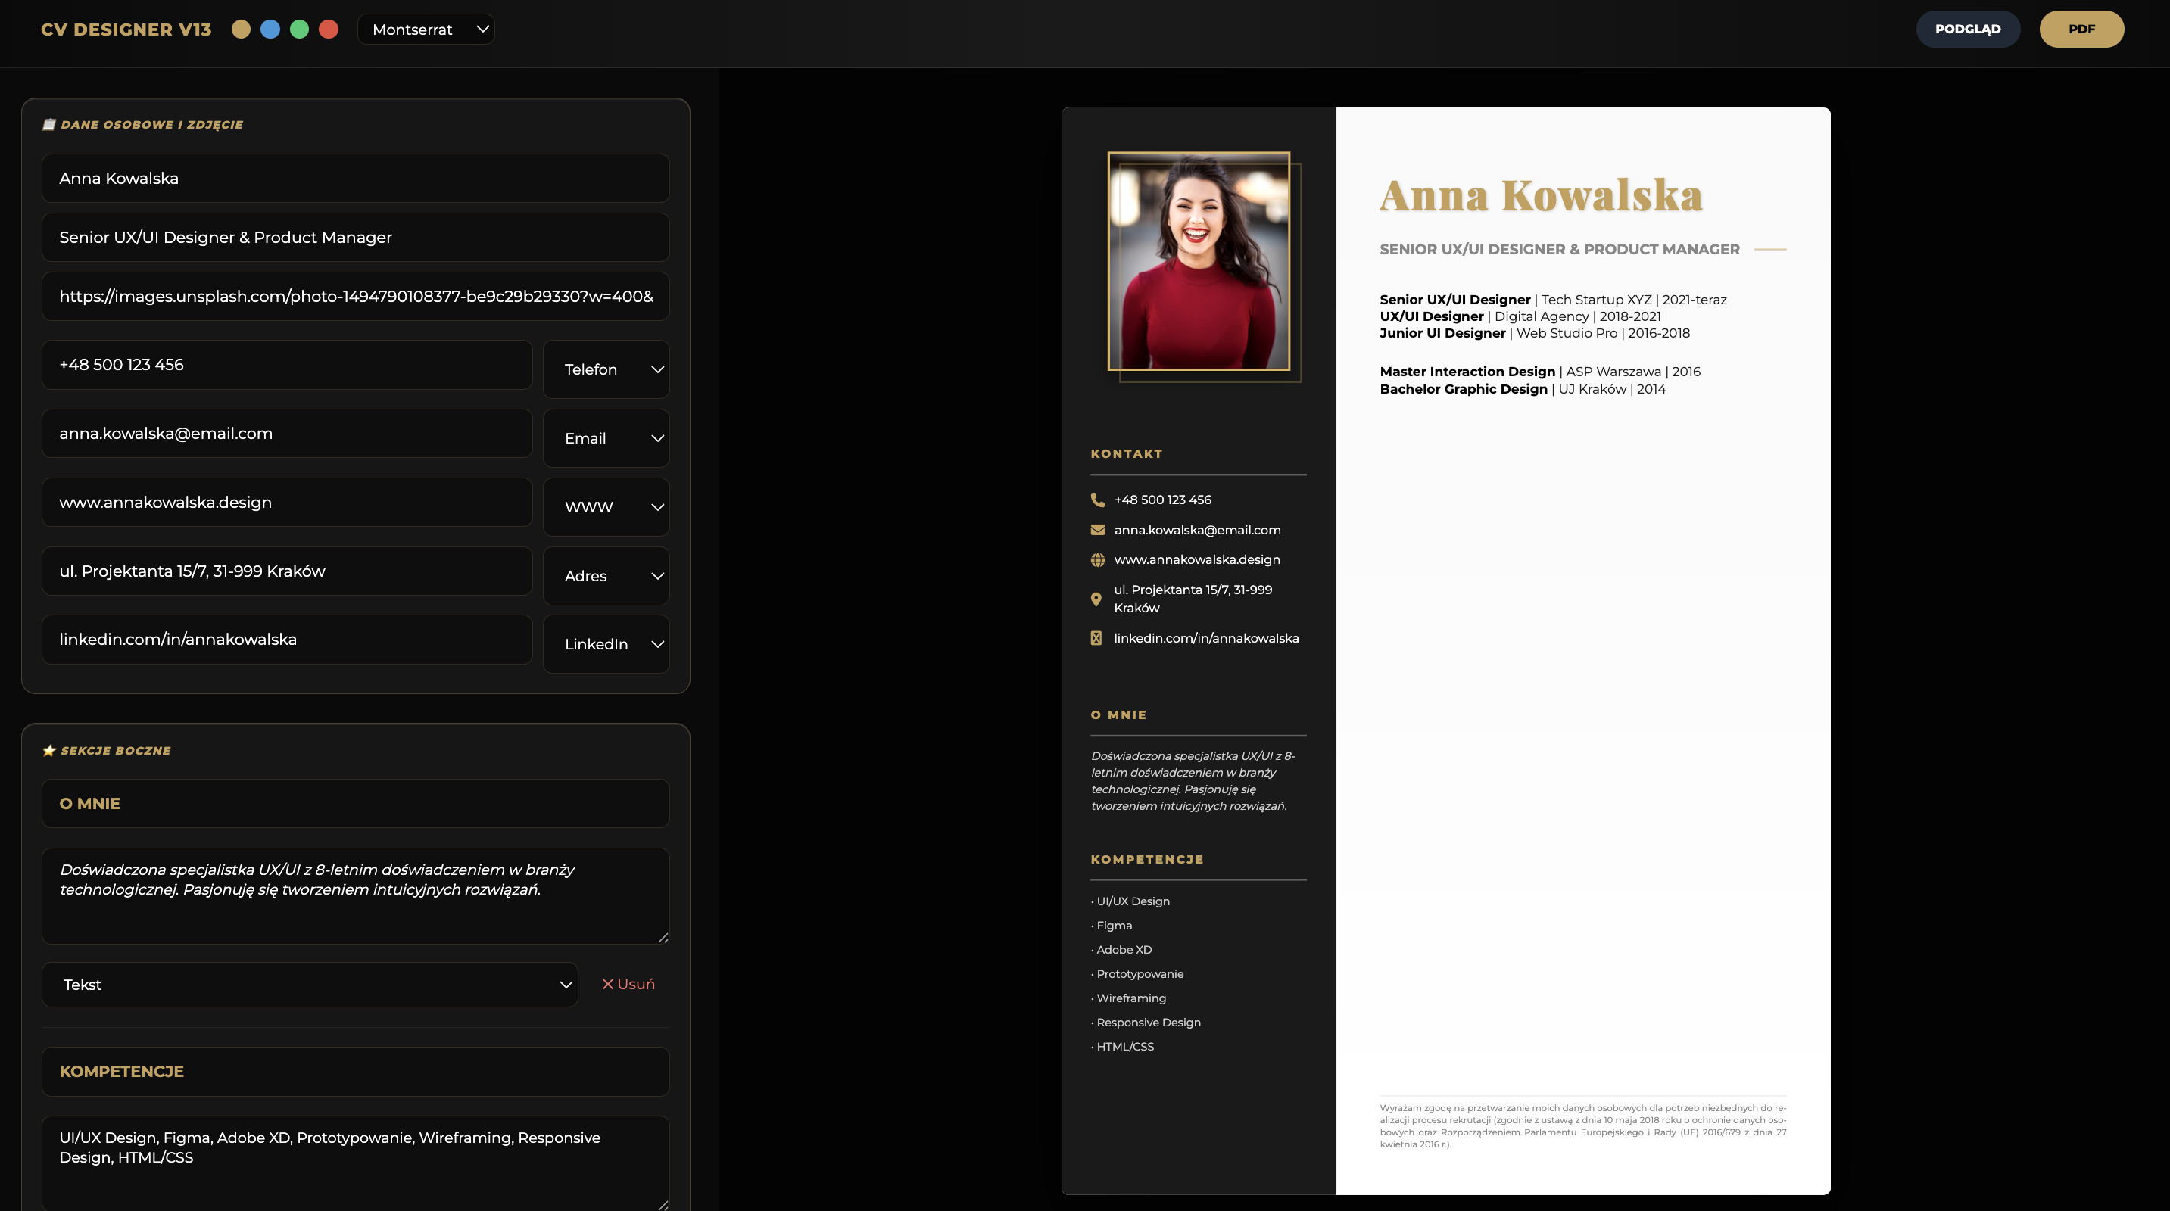Click the X icon to remove the O MNIE section

607,984
